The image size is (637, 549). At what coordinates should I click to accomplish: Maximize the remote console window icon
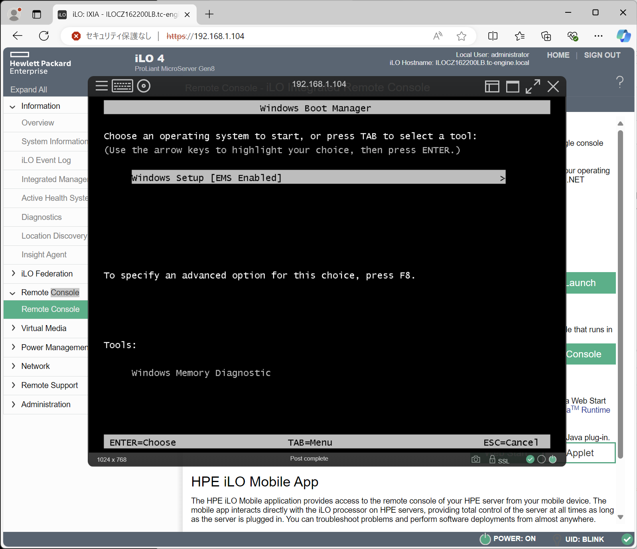[x=513, y=86]
